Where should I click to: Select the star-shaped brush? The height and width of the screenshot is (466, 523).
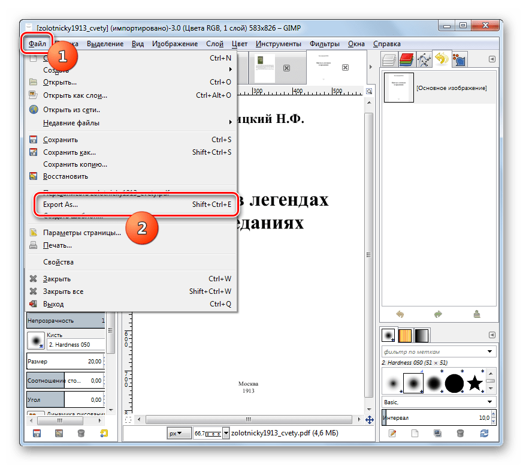(474, 383)
